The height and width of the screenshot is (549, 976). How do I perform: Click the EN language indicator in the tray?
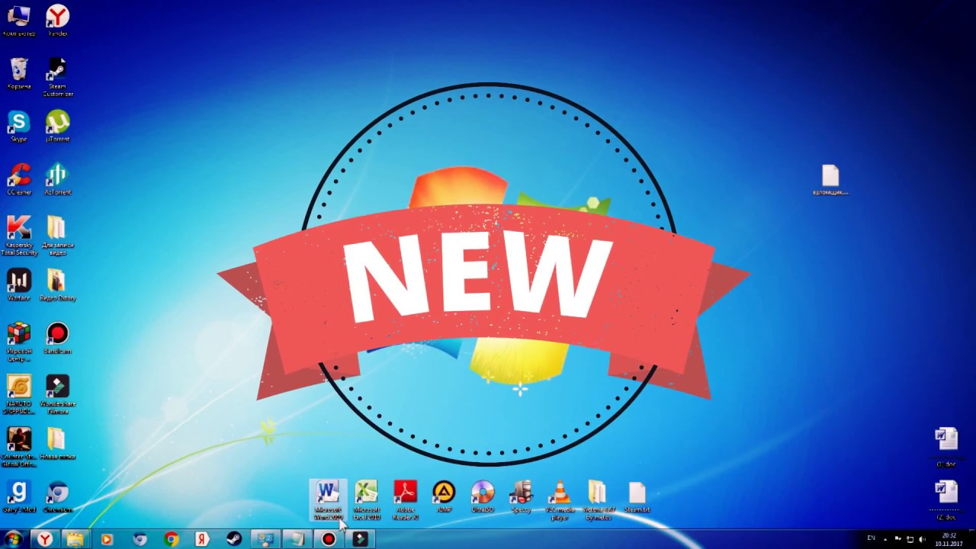click(x=871, y=539)
